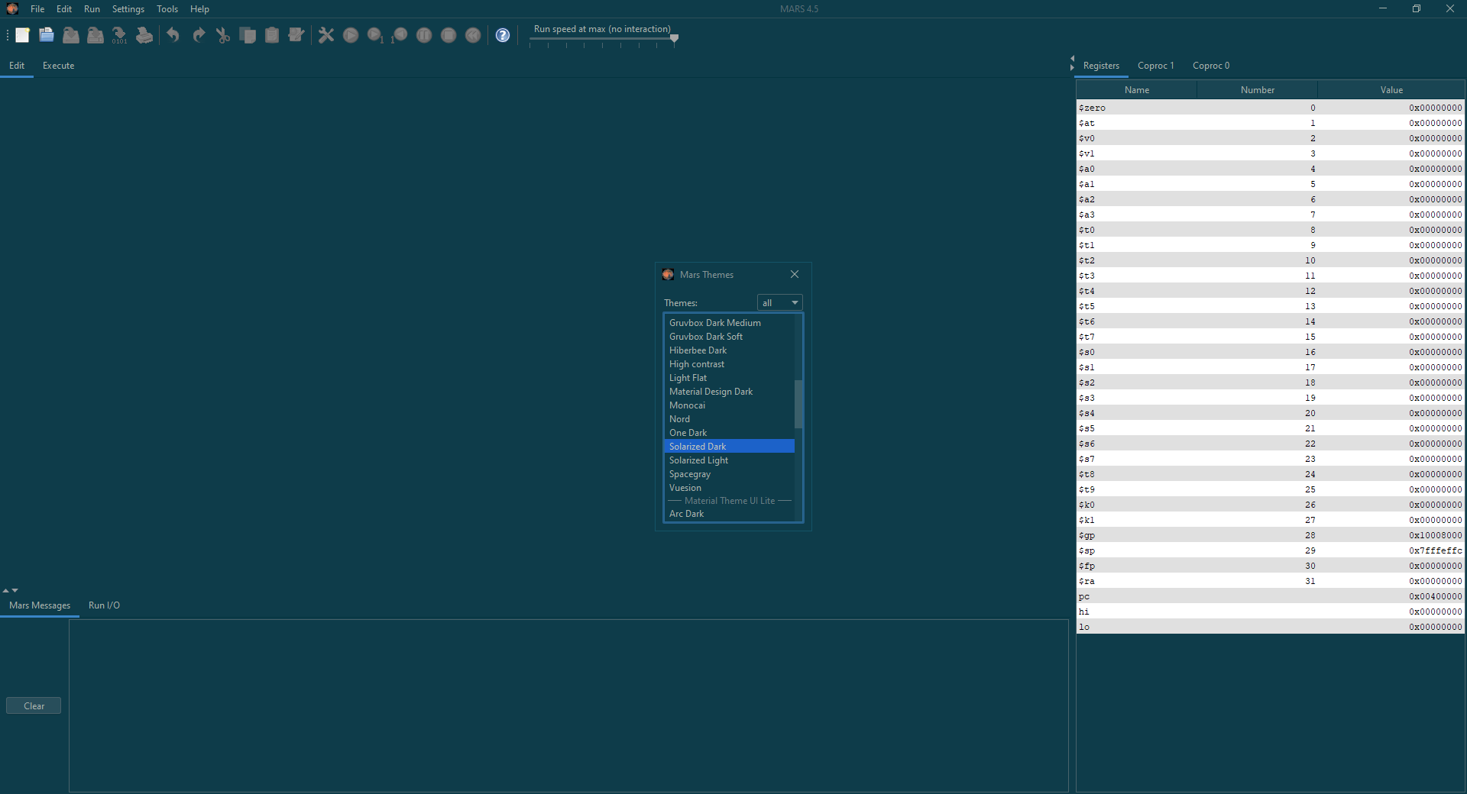The image size is (1467, 794).
Task: Select Hiberbee Dark theme
Action: pyautogui.click(x=729, y=350)
